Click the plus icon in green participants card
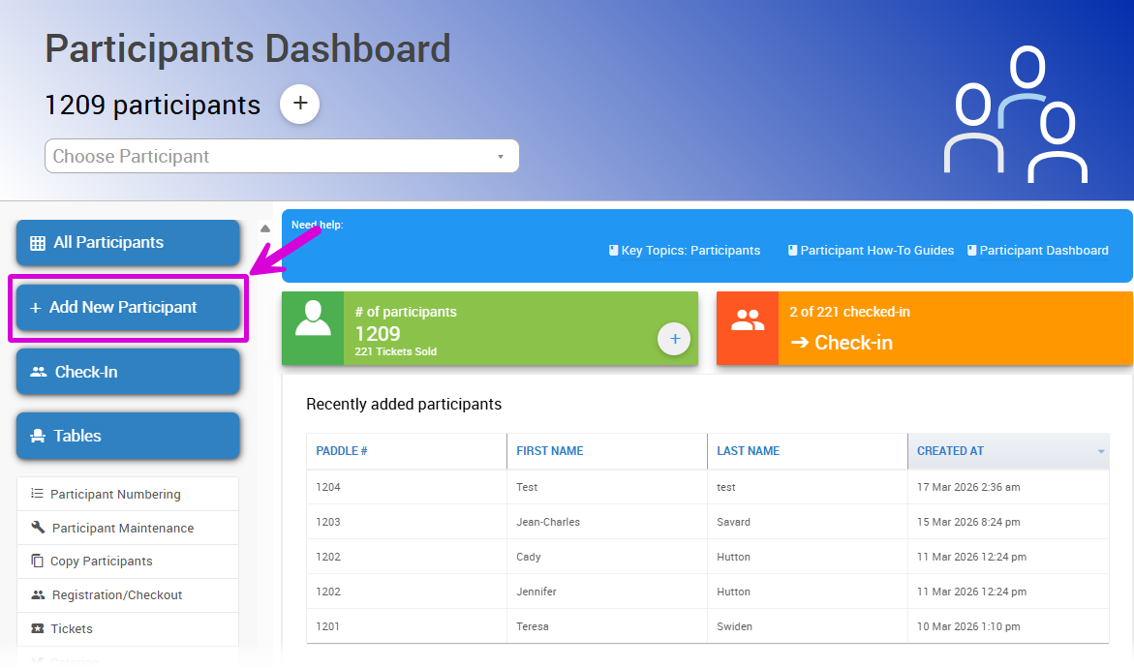The width and height of the screenshot is (1134, 668). 674,339
